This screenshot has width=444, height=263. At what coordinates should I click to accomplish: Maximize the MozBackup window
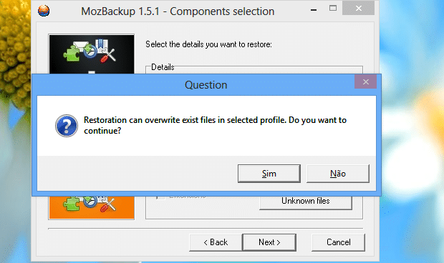[333, 8]
